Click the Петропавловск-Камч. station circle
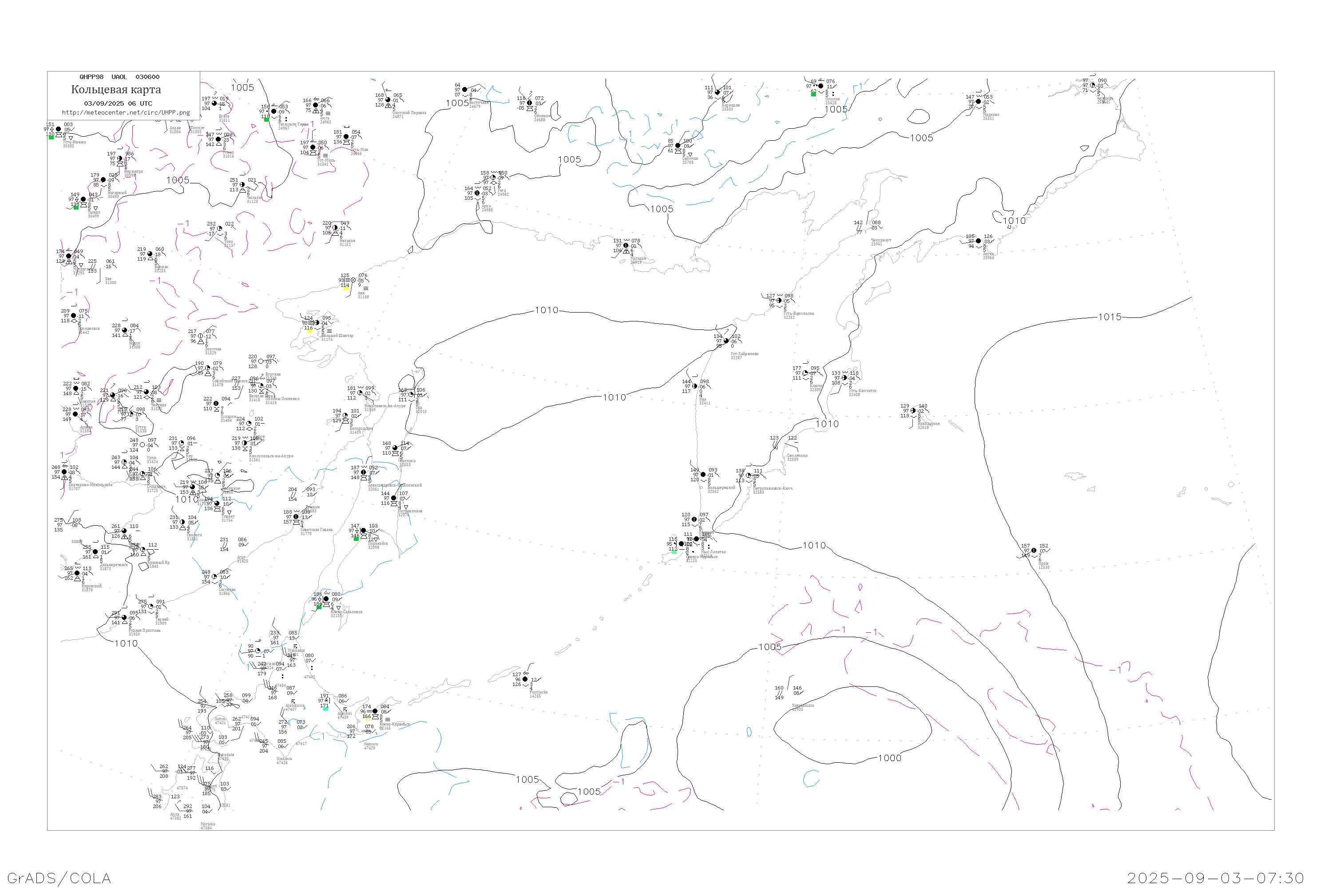1332x888 pixels. coord(748,476)
